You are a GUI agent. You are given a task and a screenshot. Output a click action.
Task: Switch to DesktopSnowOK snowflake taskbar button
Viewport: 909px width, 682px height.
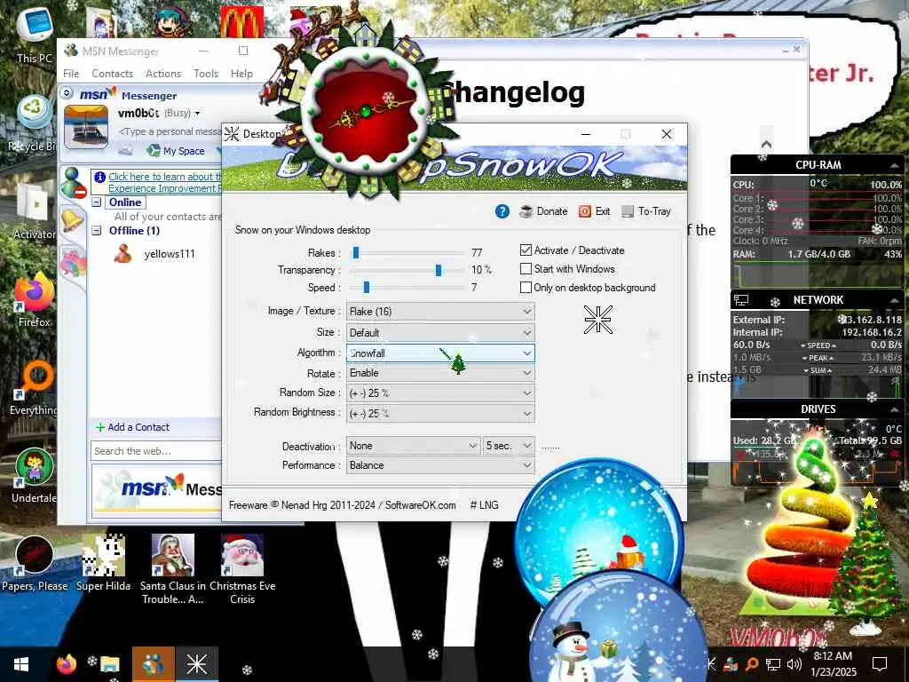pos(196,664)
